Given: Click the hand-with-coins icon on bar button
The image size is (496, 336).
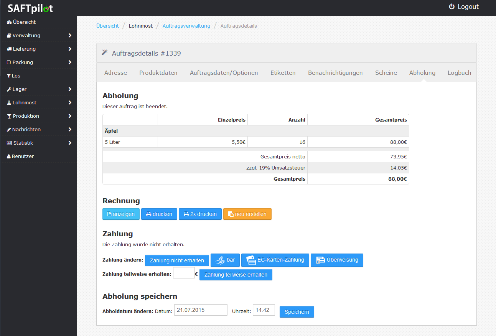Looking at the screenshot, I should click(220, 260).
